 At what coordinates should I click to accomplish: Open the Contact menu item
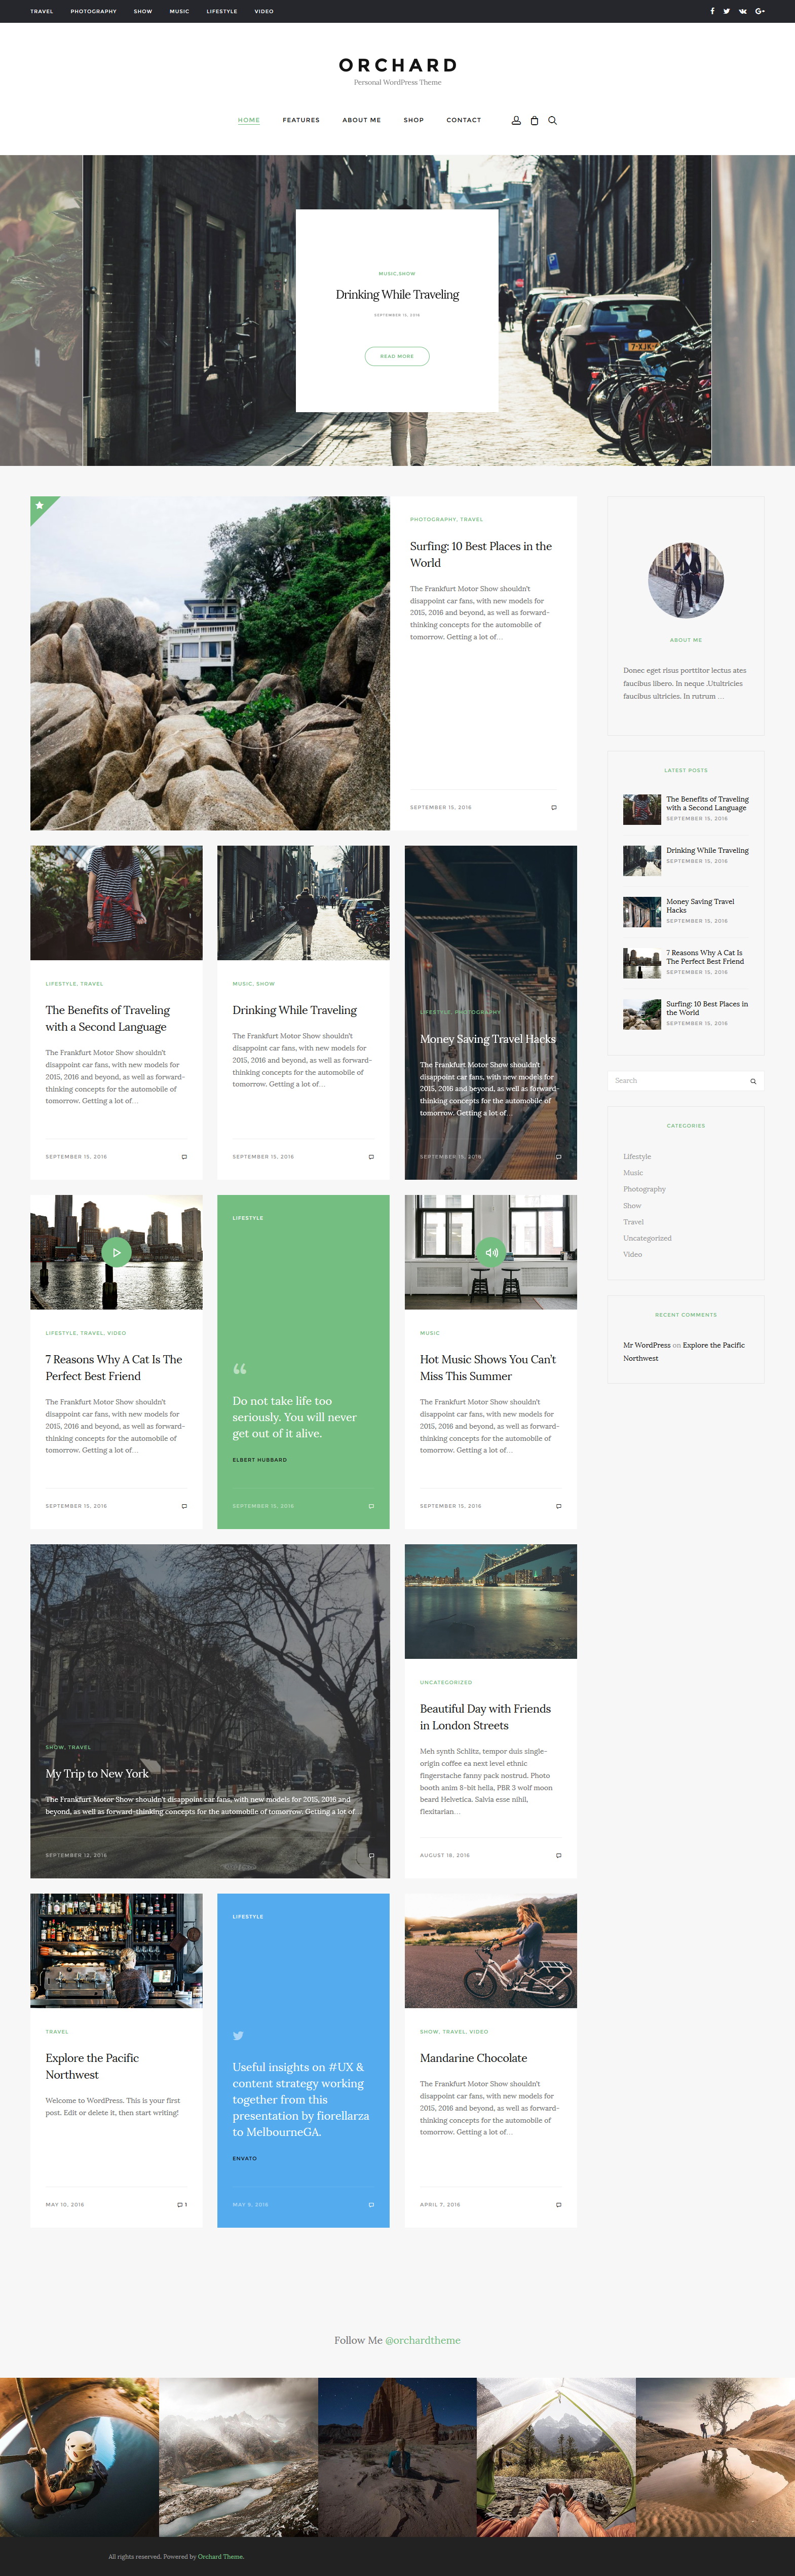coord(463,120)
